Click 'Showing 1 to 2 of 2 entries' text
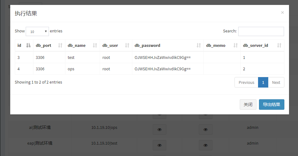 coord(38,82)
